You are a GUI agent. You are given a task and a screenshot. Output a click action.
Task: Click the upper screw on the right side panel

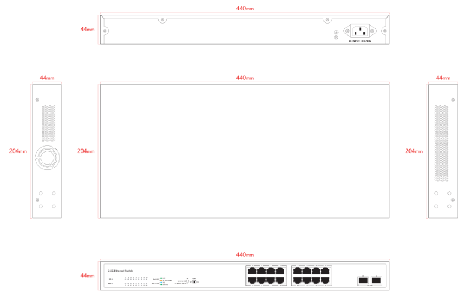click(453, 100)
